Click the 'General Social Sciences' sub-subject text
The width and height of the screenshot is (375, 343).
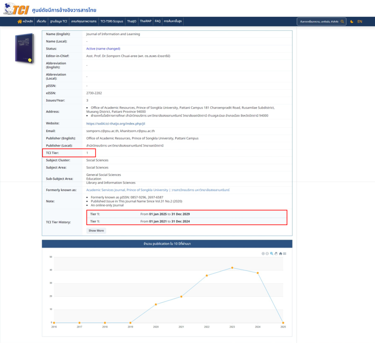tap(104, 175)
